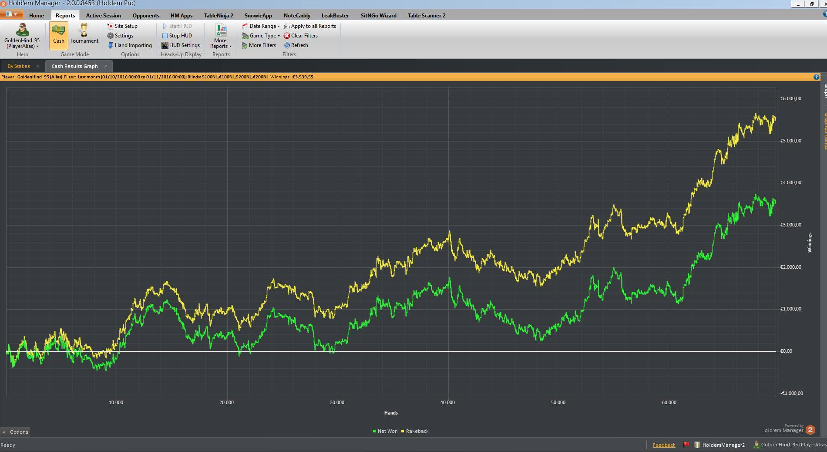
Task: Expand the Options panel
Action: (15, 432)
